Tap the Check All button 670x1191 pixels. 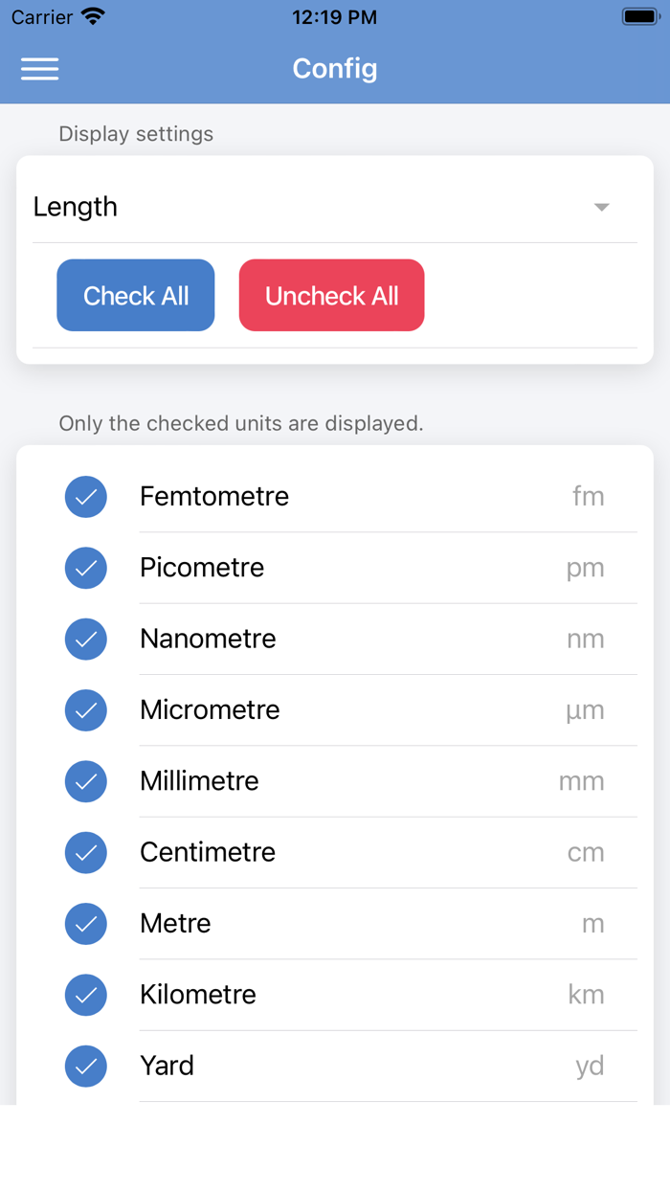click(x=136, y=295)
